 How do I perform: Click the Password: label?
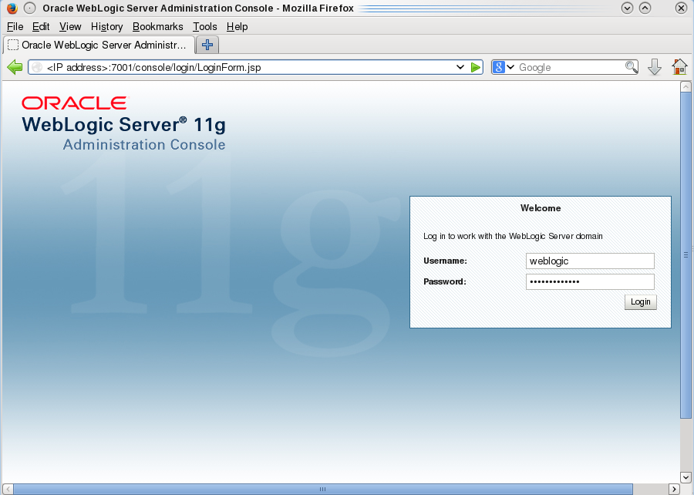click(x=444, y=281)
